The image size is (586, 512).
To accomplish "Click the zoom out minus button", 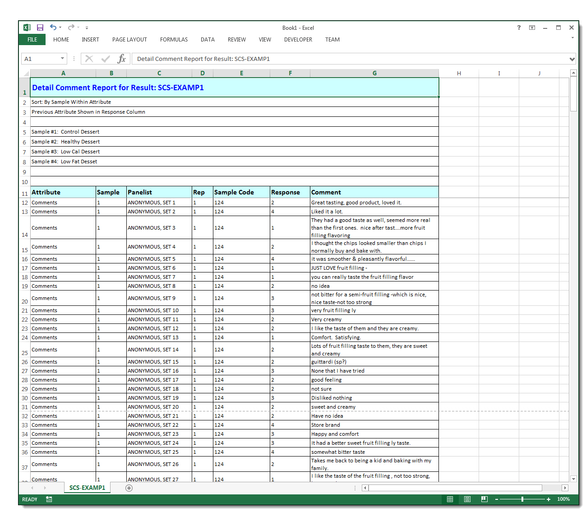I will (497, 499).
